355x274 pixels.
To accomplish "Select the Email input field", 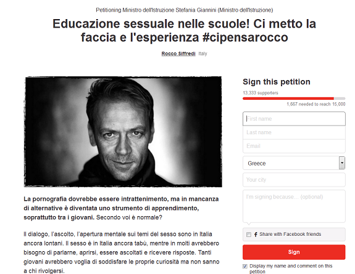I will 294,146.
